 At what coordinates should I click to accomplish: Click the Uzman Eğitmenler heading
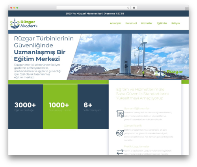coord(137,109)
